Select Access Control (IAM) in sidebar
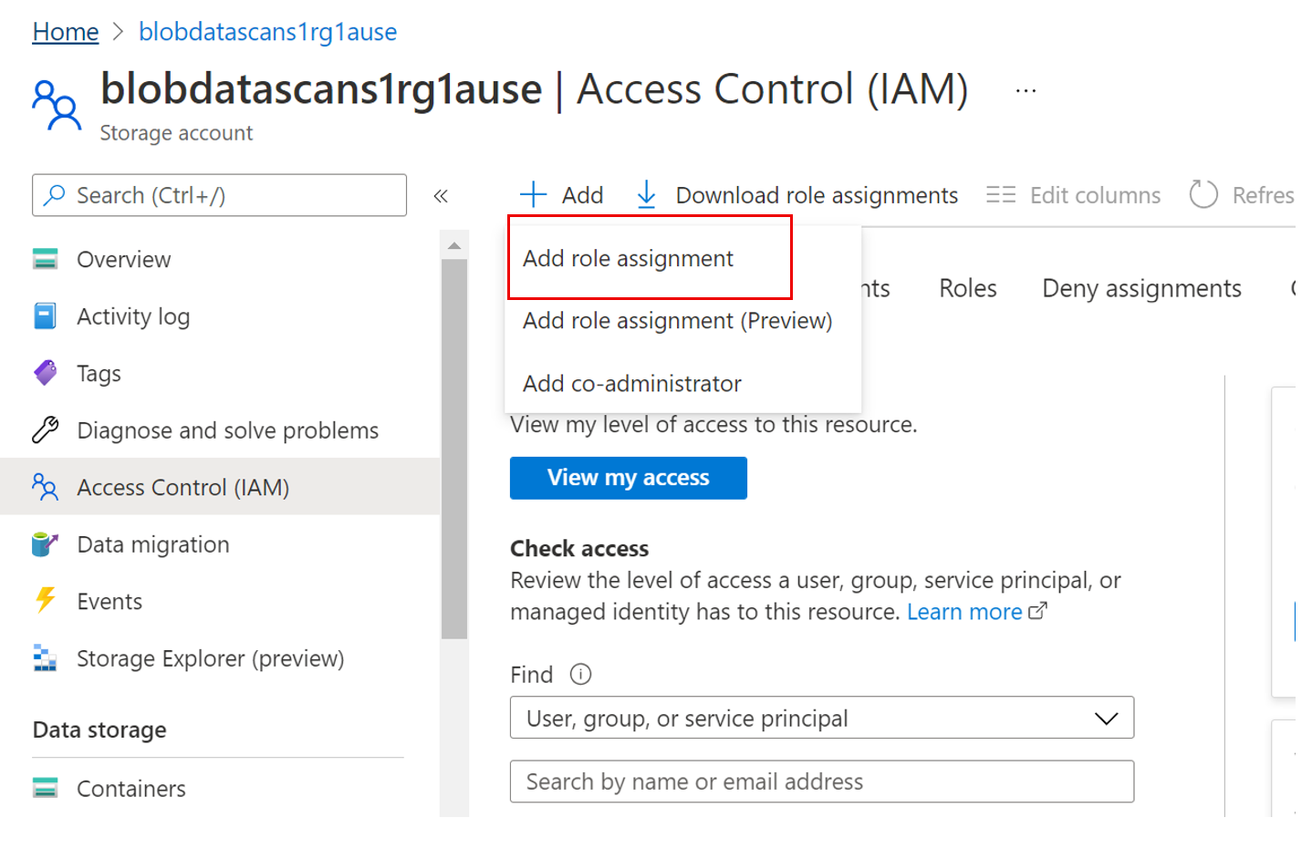 182,488
